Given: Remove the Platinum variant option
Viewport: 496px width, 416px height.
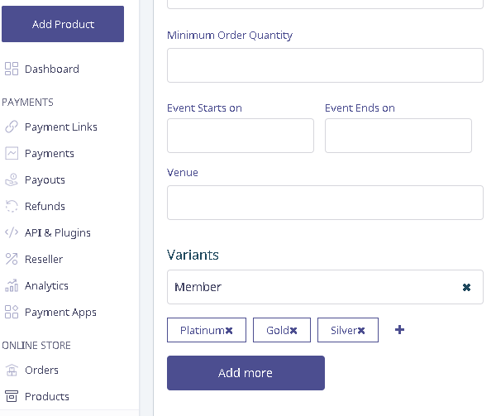Looking at the screenshot, I should coord(229,331).
